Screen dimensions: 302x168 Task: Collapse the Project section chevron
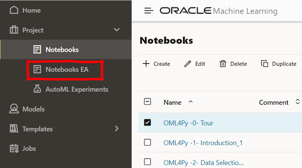pyautogui.click(x=117, y=30)
